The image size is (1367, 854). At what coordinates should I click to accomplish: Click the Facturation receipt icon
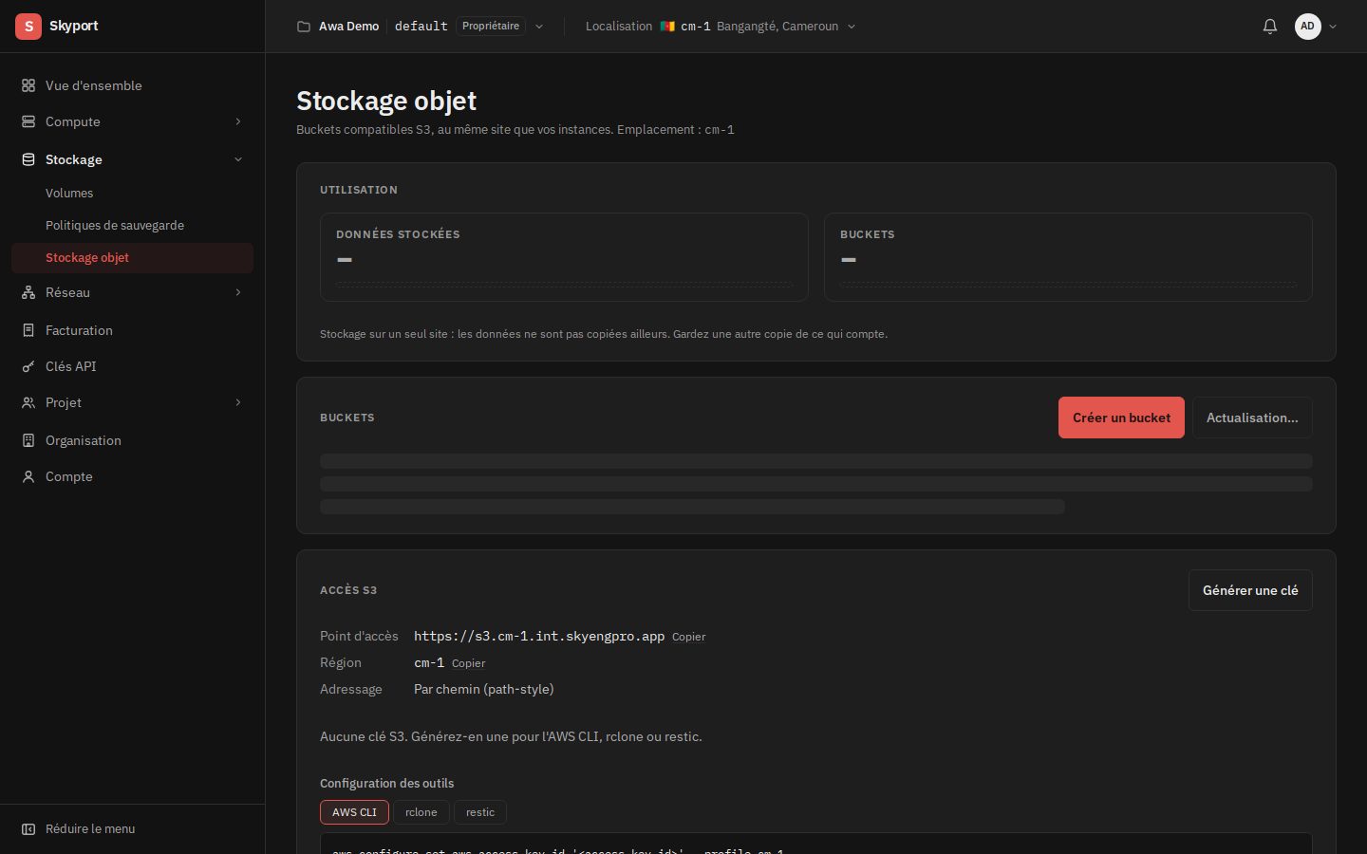(28, 330)
